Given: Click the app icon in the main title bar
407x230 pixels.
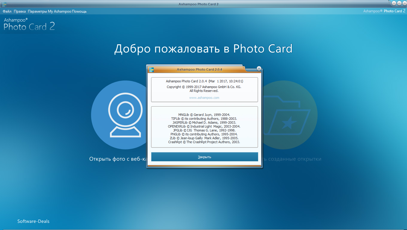Looking at the screenshot, I should coord(4,4).
